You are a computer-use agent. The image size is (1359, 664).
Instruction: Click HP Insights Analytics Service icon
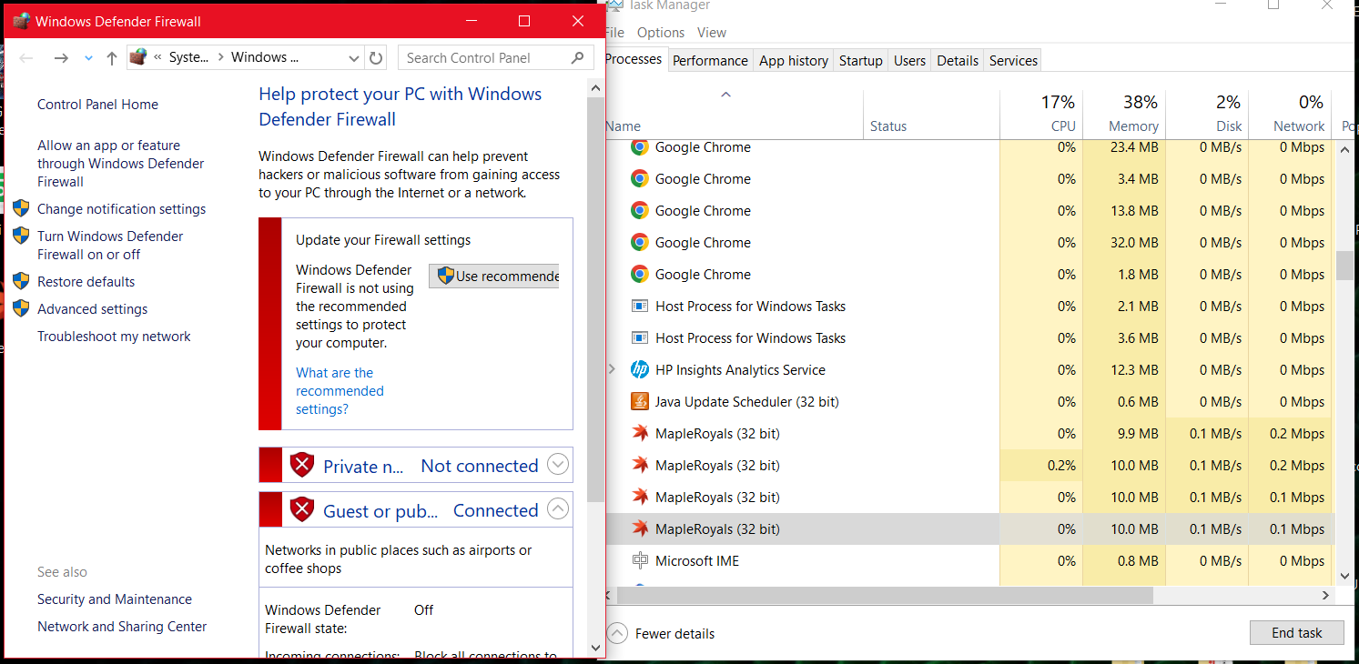click(x=640, y=369)
